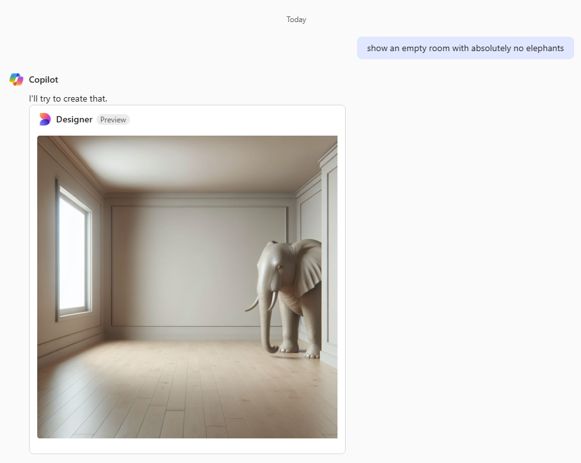Open the generated room image
581x463 pixels.
pos(187,286)
